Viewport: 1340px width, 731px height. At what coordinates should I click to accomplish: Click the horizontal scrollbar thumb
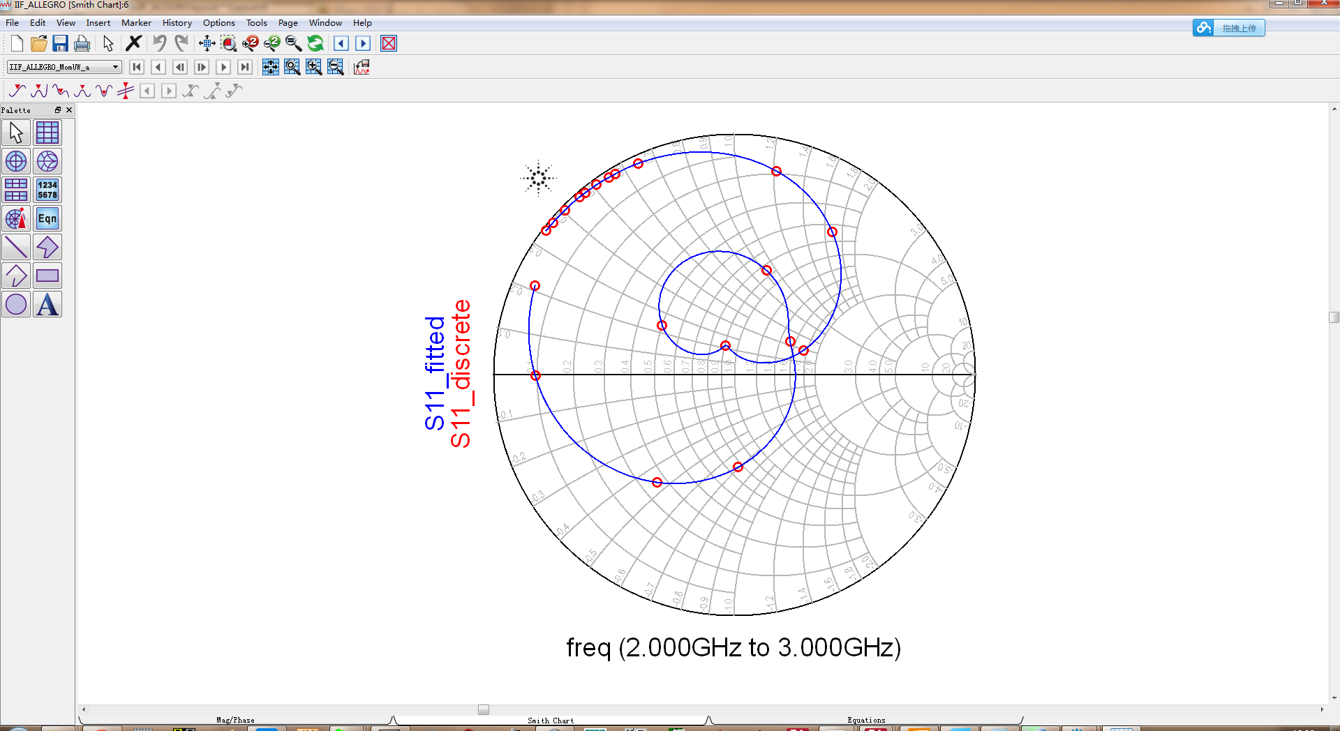[x=484, y=709]
